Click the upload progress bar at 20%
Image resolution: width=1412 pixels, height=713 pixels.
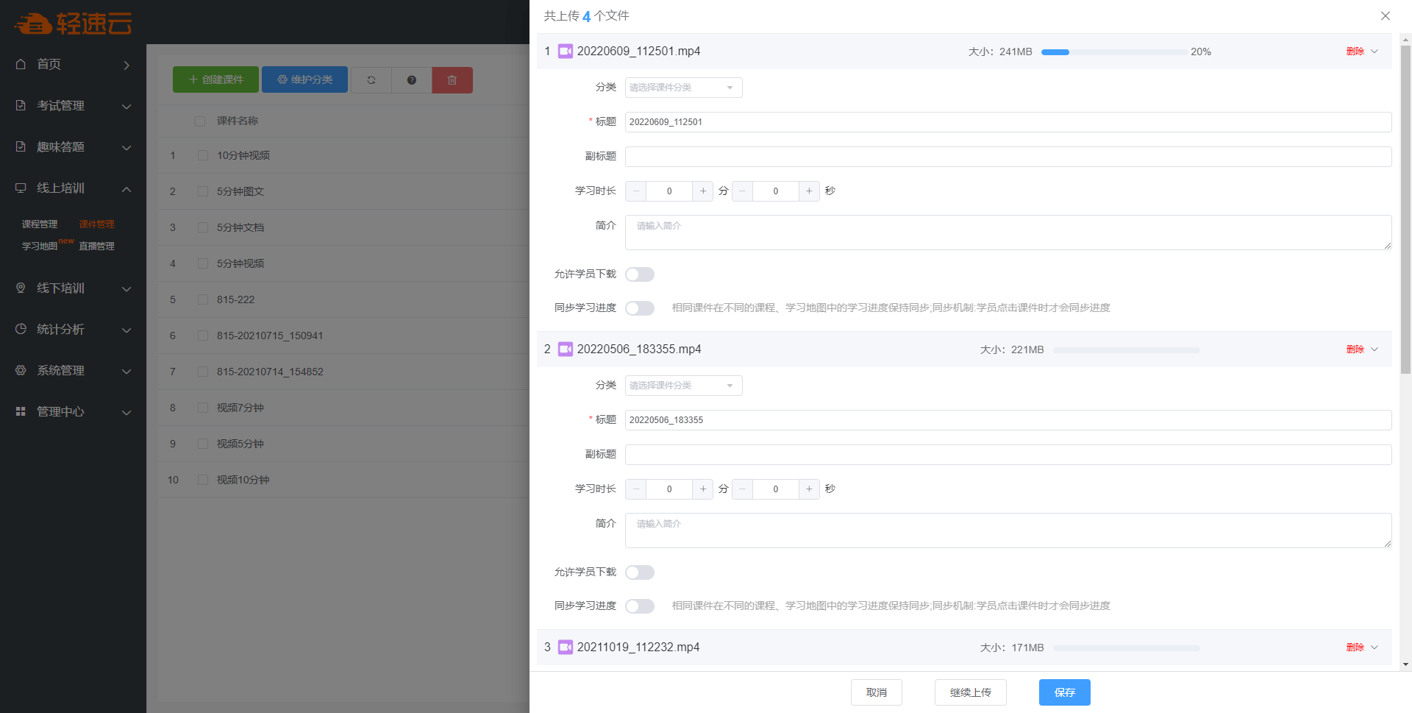(1113, 52)
